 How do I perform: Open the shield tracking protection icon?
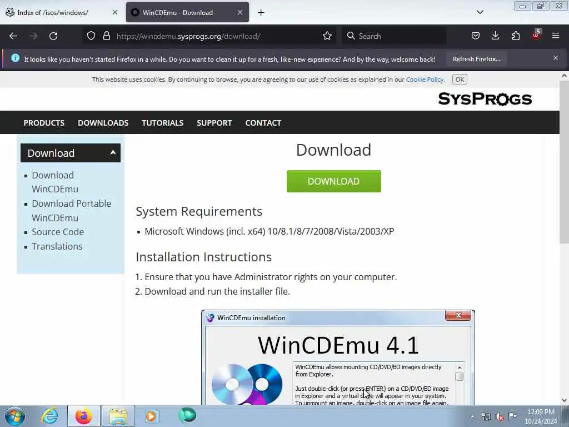click(x=91, y=36)
